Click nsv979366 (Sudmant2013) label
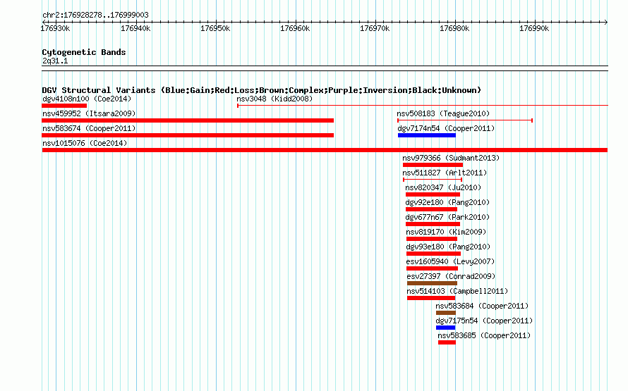Viewport: 628px width, 391px height. point(451,158)
